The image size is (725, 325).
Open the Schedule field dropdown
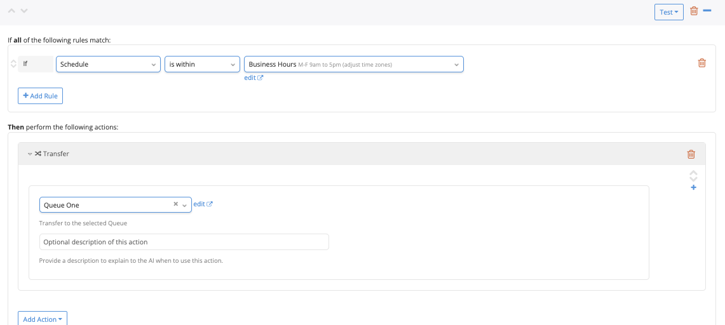tap(108, 64)
